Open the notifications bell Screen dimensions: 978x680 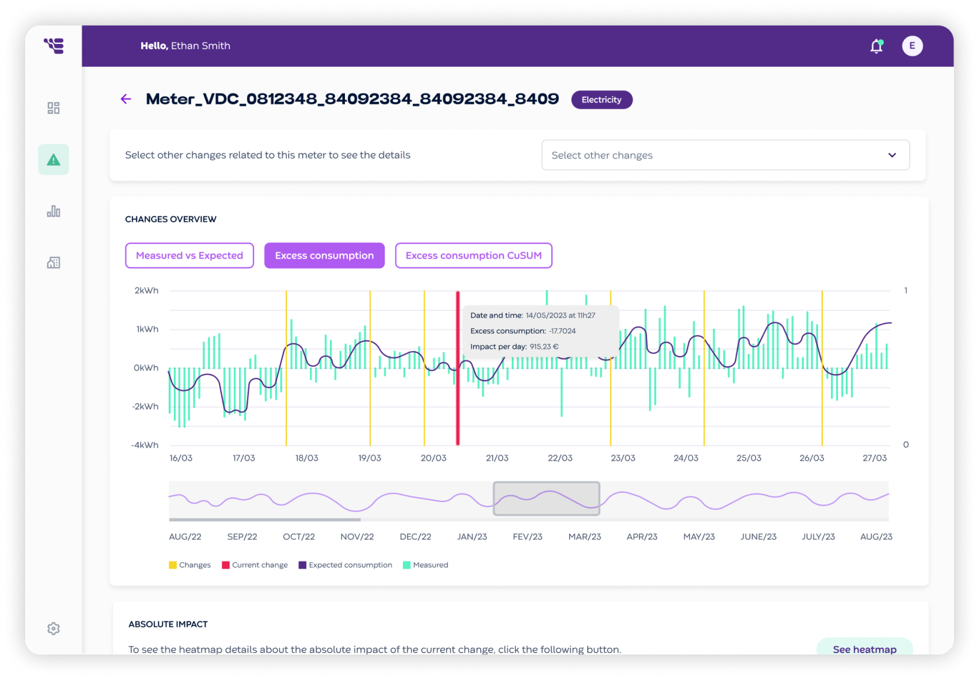pyautogui.click(x=877, y=46)
